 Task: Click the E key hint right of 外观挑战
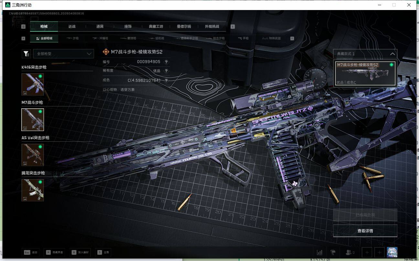(x=232, y=27)
